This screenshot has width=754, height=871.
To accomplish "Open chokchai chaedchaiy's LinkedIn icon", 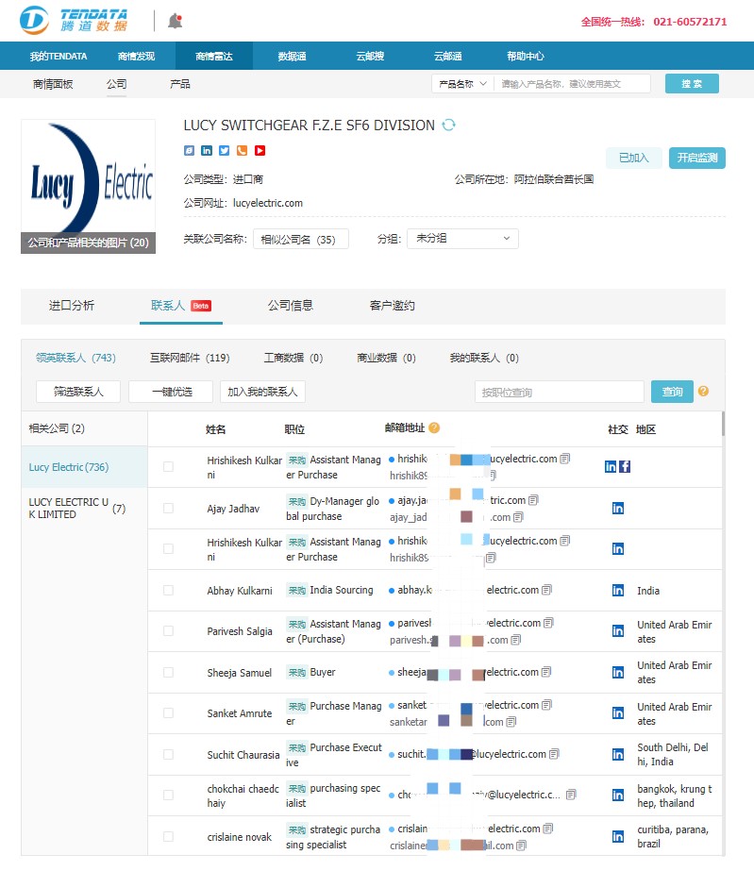I will (618, 796).
